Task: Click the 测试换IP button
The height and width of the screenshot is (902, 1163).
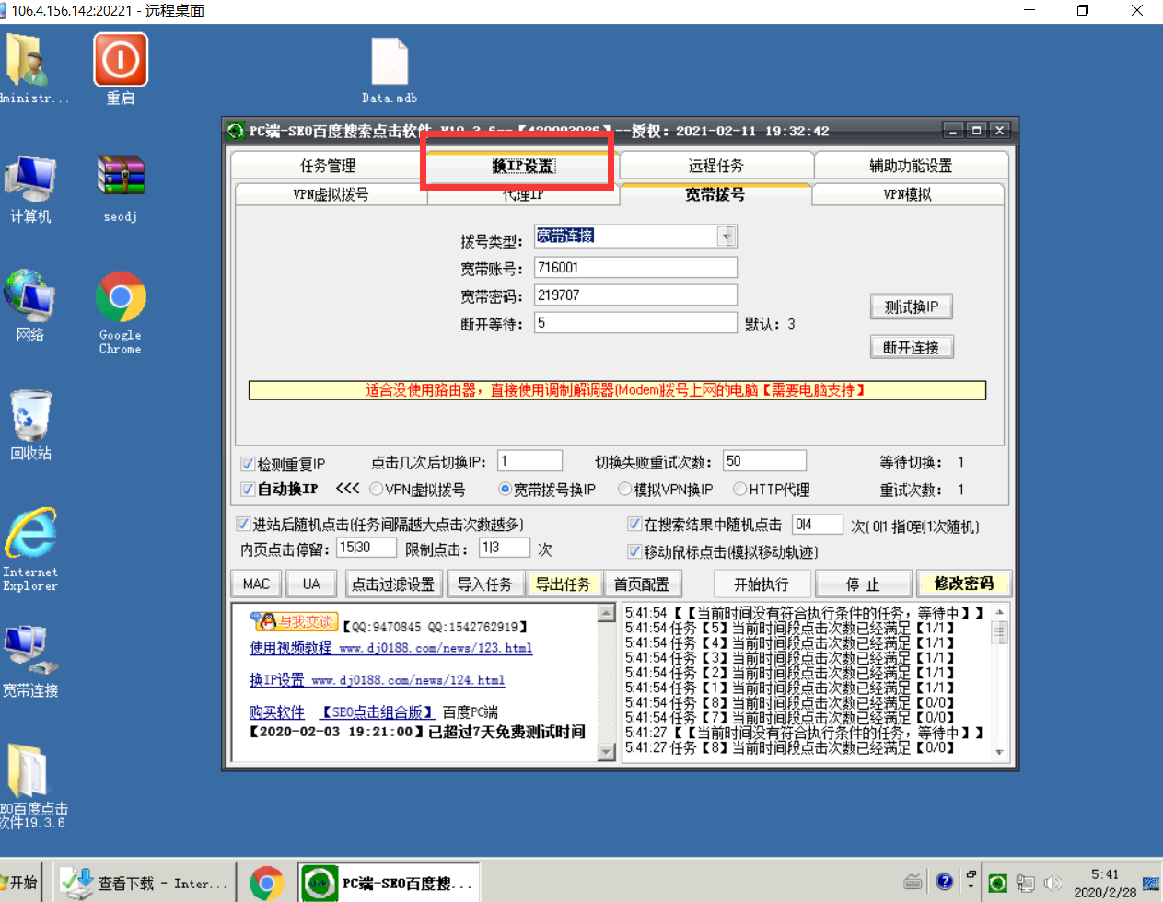Action: pyautogui.click(x=912, y=306)
